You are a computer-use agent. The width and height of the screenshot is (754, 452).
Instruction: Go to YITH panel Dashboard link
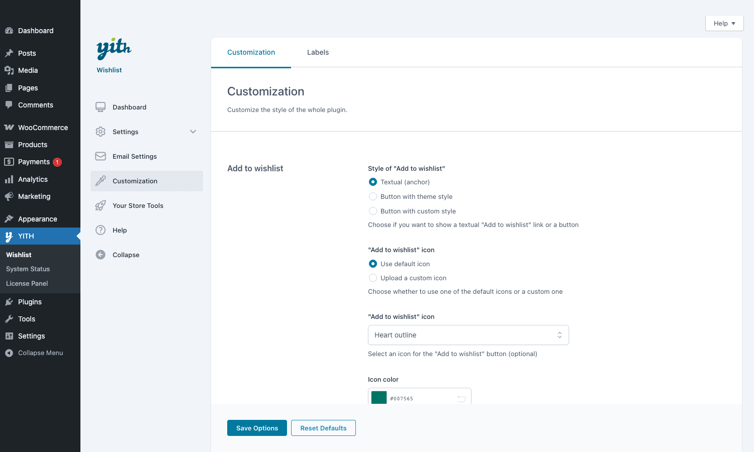coord(147,107)
